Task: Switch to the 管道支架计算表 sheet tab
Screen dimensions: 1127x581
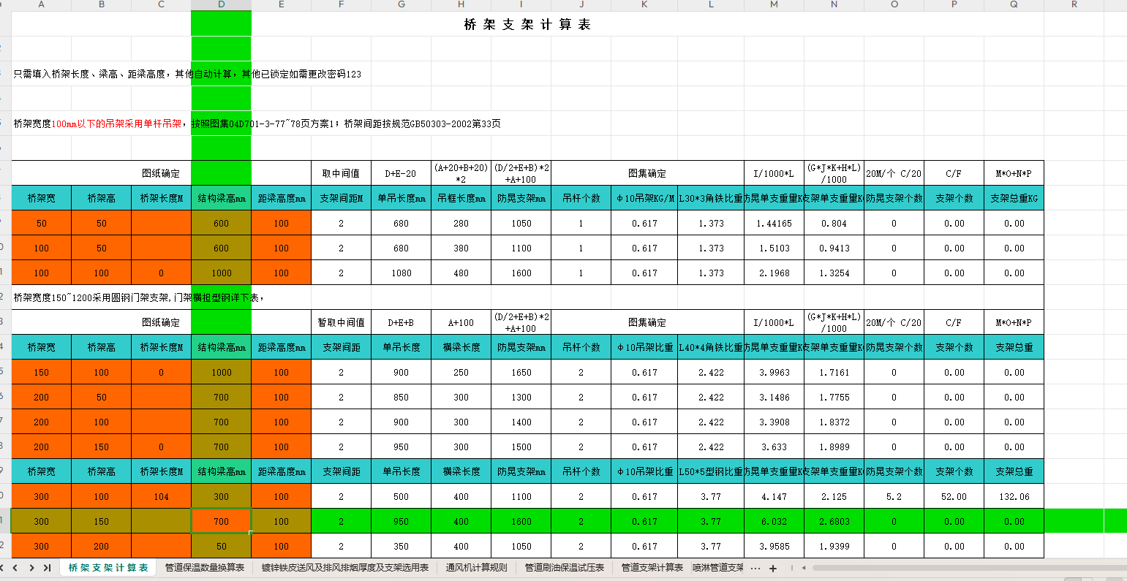Action: click(652, 568)
